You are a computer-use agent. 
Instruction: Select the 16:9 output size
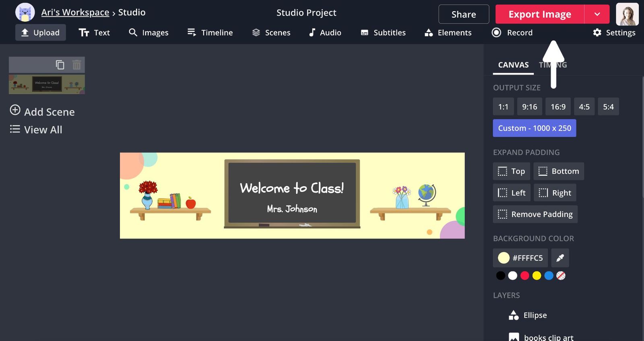558,107
